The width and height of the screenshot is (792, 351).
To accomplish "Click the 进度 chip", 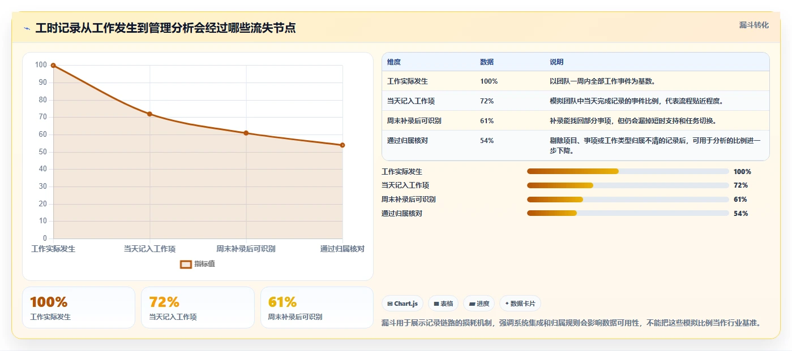I will pos(479,304).
